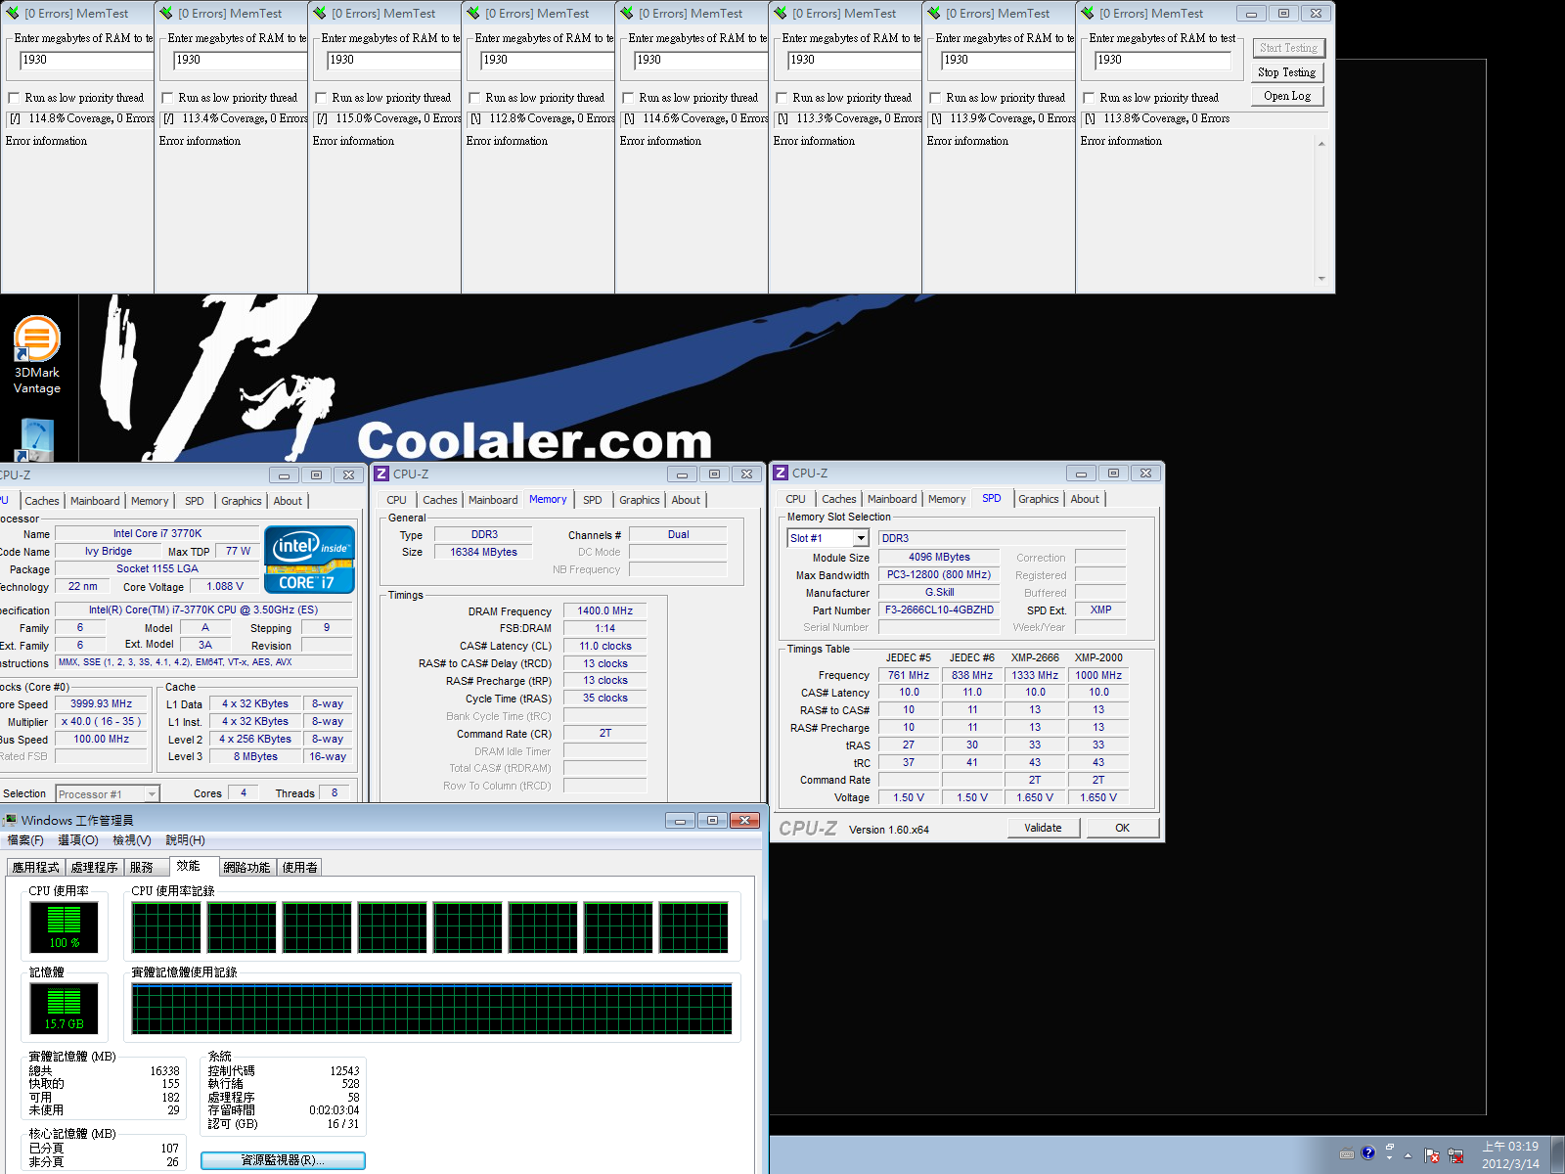
Task: Open the Mainboard tab in the leftmost CPU-Z window
Action: [95, 501]
